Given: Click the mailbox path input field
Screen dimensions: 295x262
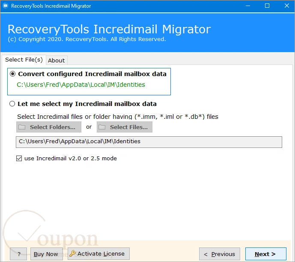Looking at the screenshot, I should pyautogui.click(x=149, y=142).
